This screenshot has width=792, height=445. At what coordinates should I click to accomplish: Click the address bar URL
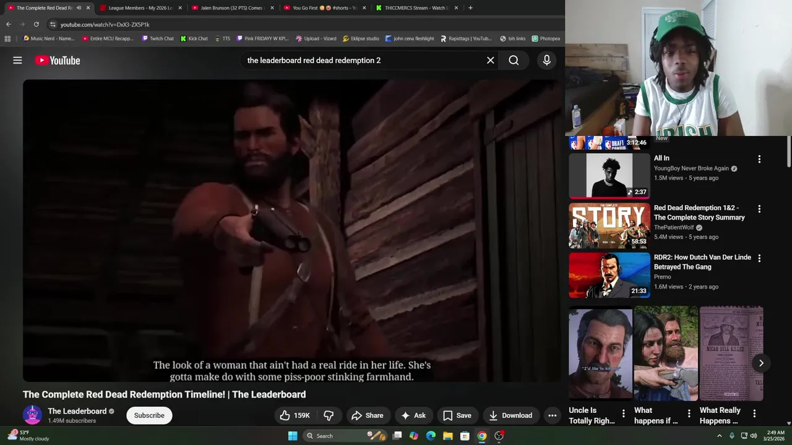105,25
